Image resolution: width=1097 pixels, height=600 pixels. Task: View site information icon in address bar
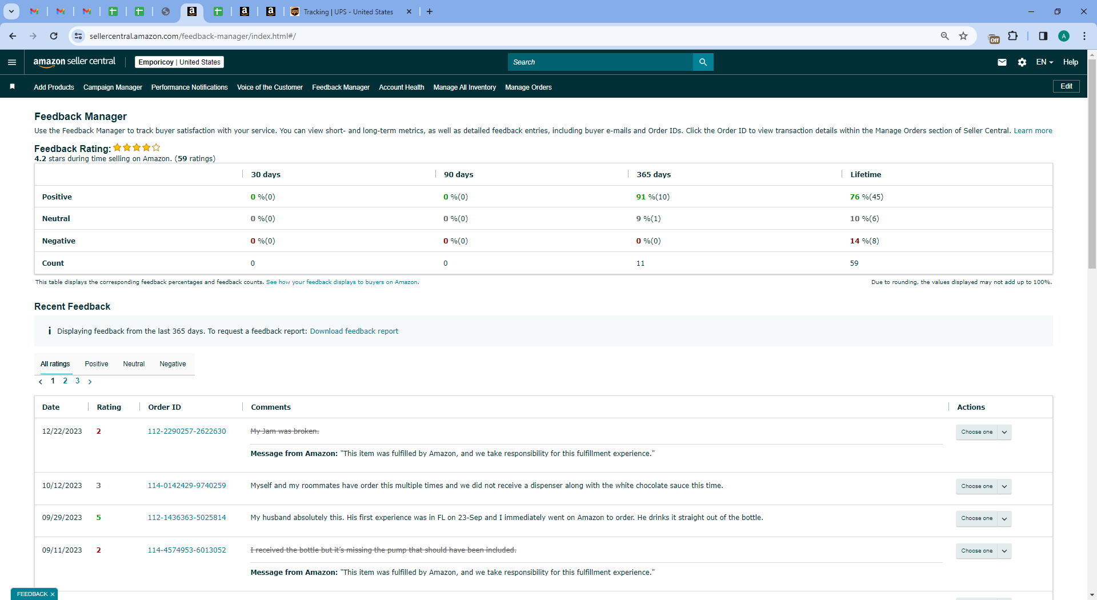[x=78, y=36]
